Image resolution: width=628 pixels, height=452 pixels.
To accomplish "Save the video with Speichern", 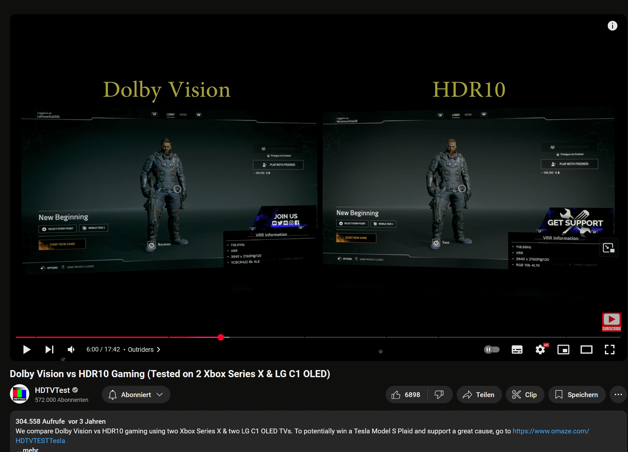I will [x=577, y=394].
